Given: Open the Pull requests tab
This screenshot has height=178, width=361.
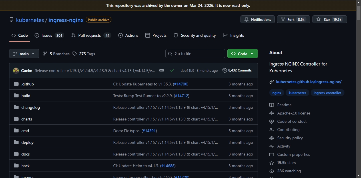Looking at the screenshot, I should [91, 35].
